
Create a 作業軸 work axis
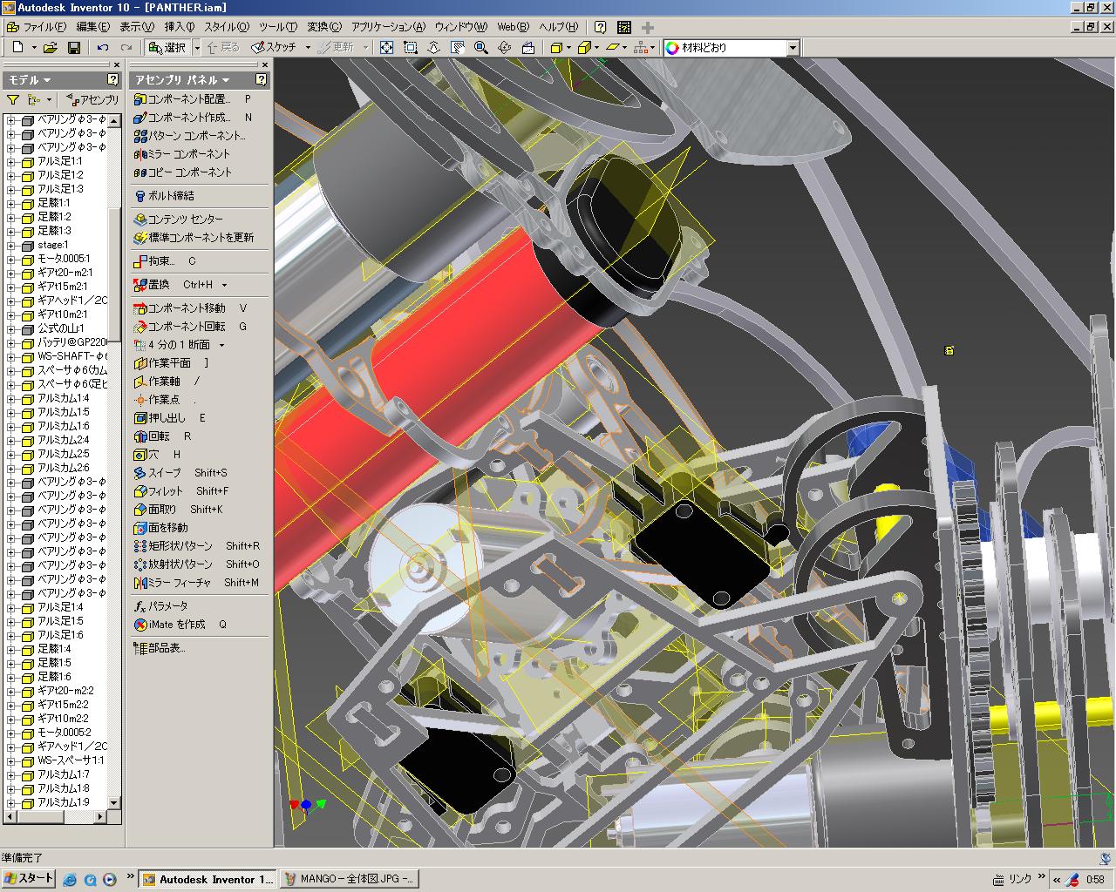[157, 382]
